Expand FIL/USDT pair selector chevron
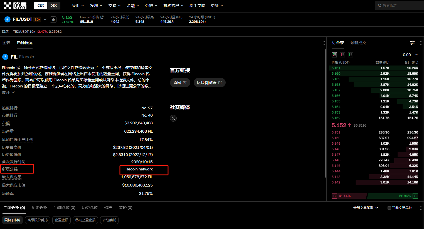Viewport: 424px width, 229px height. [45, 19]
